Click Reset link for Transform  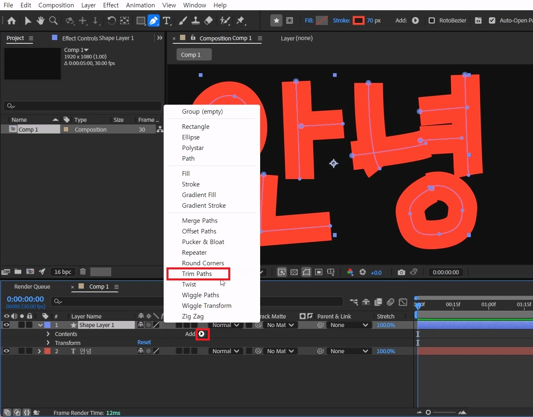tap(144, 342)
